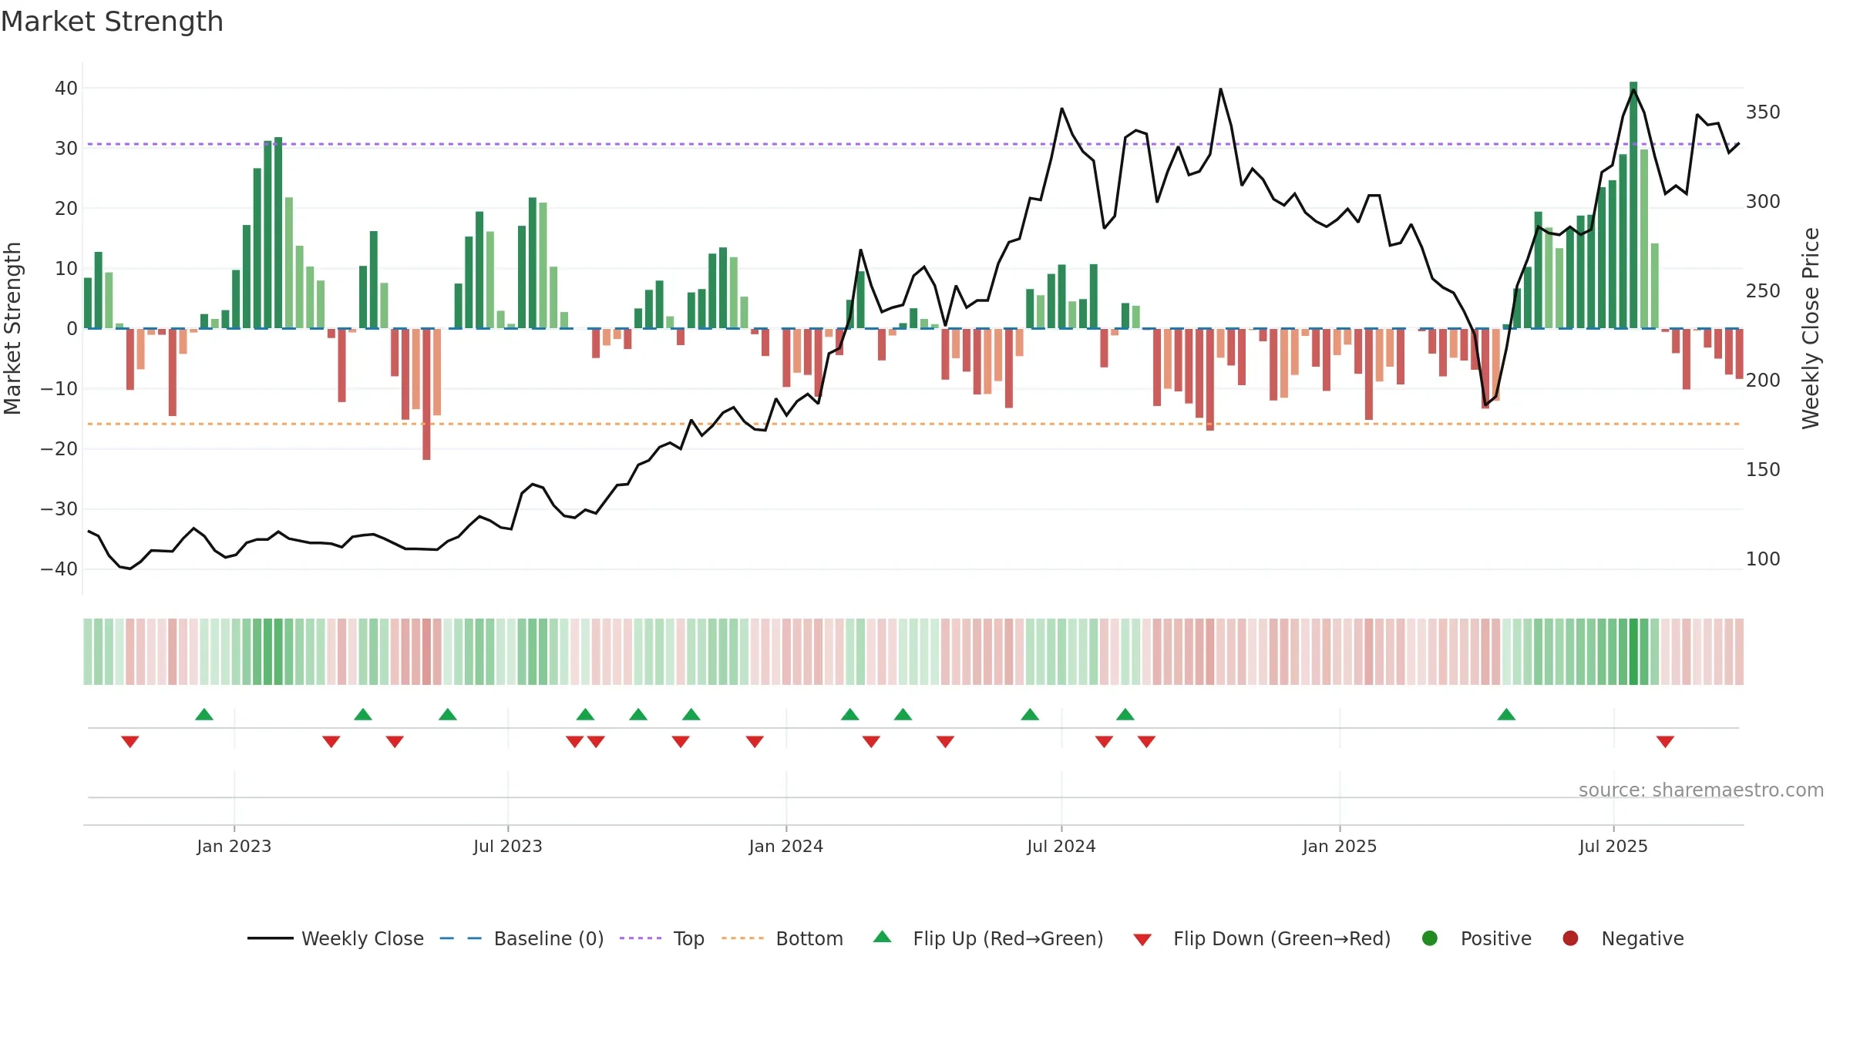Click the Flip Up (Red→Green) legend label

(1008, 938)
